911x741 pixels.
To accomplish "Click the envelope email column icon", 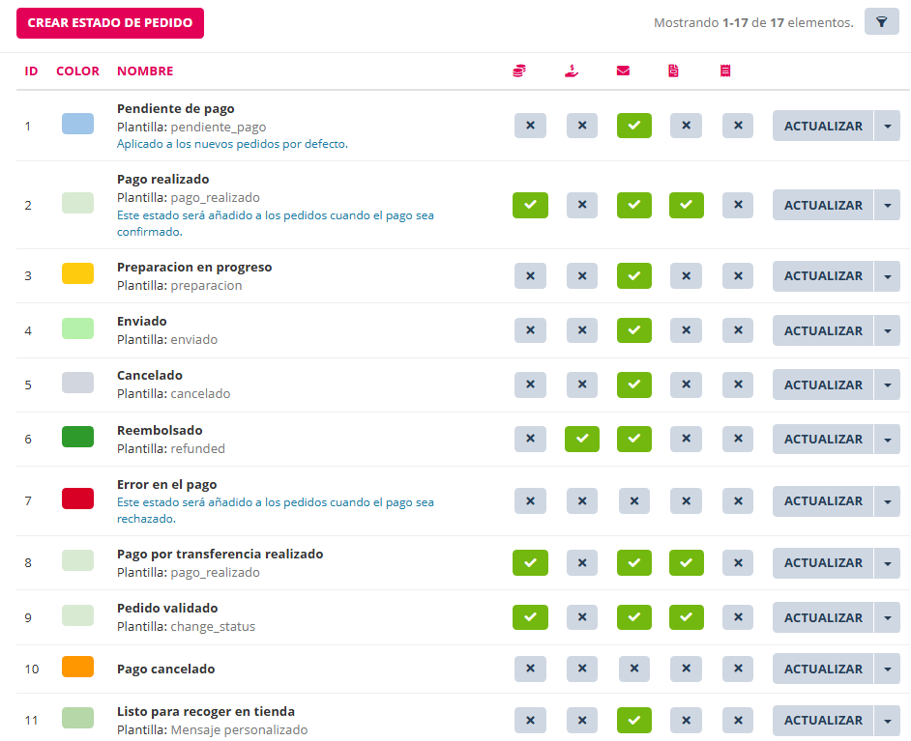I will 623,71.
